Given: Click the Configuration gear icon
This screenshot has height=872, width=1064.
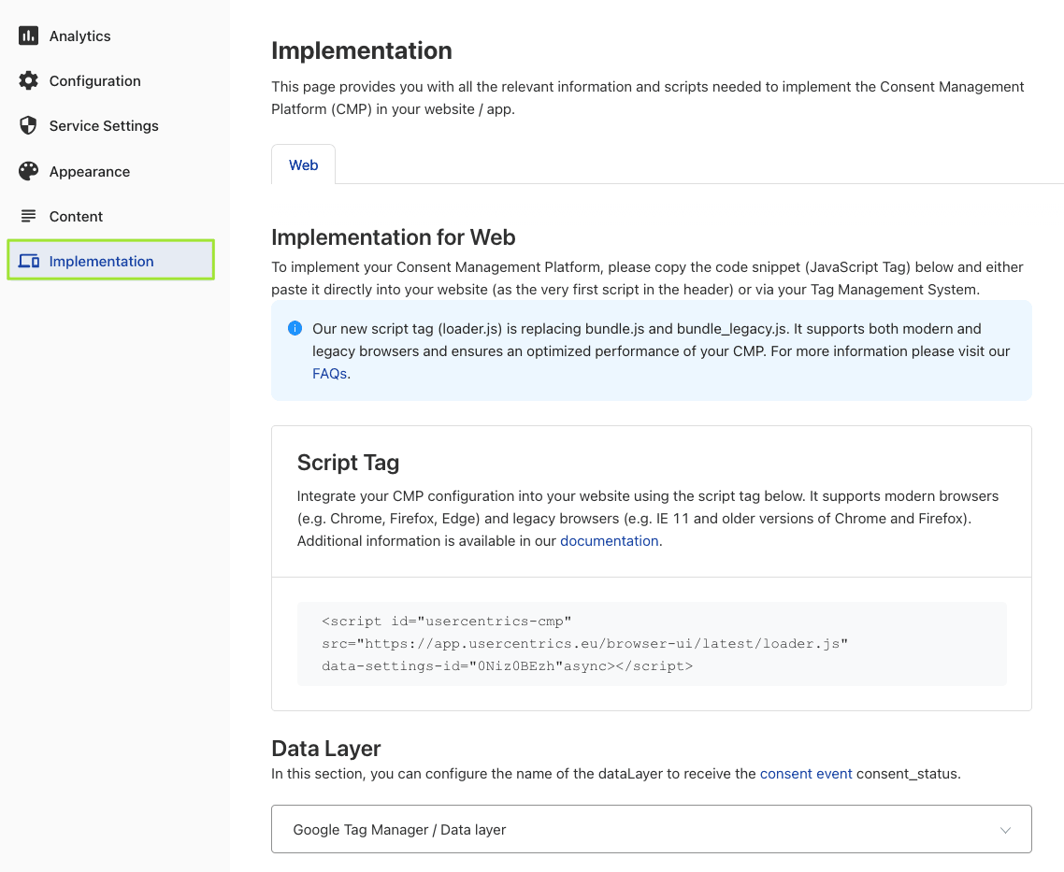Looking at the screenshot, I should point(28,81).
